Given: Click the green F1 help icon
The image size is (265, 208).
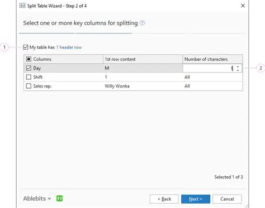Looking at the screenshot, I should coord(59,199).
